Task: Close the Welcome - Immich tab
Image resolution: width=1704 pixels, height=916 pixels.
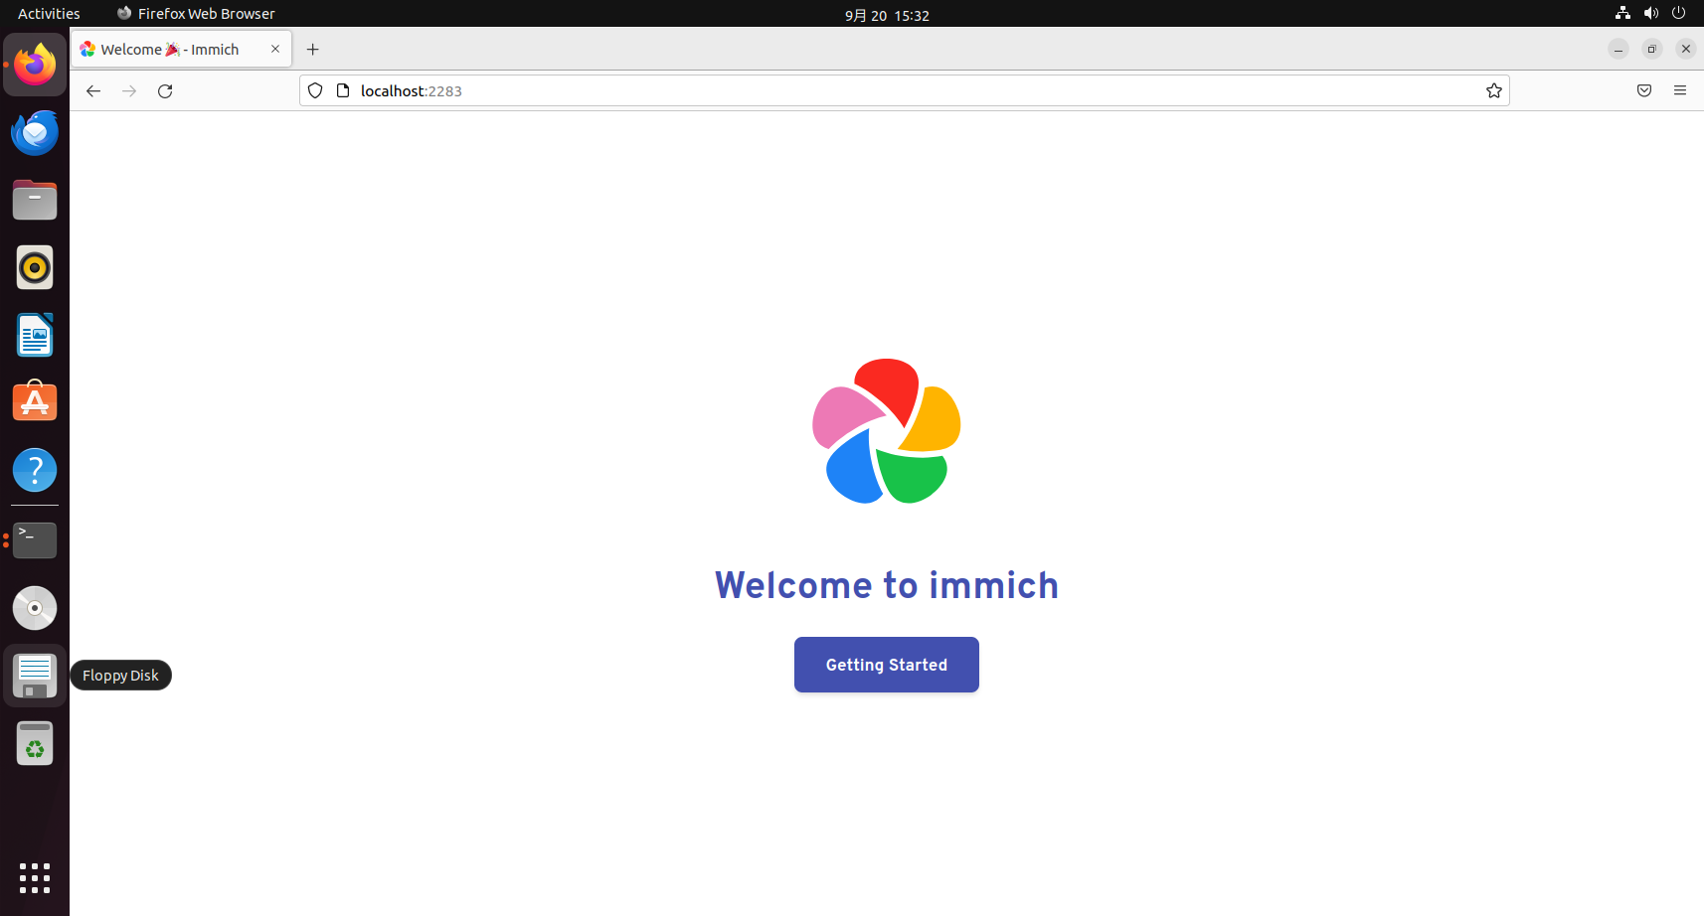Action: [275, 49]
